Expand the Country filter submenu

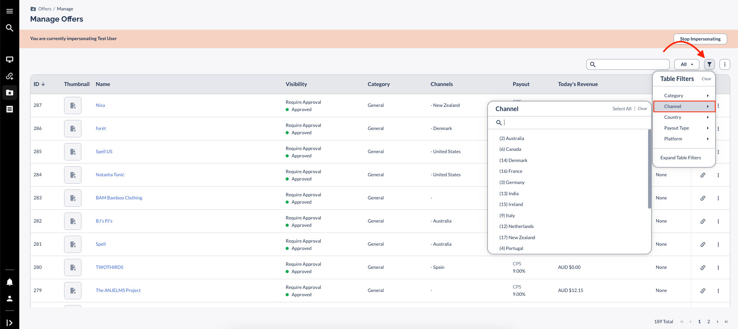[684, 117]
